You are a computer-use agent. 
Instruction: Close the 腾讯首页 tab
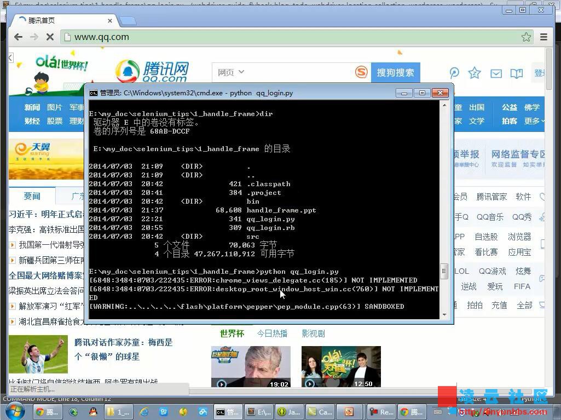pos(110,21)
